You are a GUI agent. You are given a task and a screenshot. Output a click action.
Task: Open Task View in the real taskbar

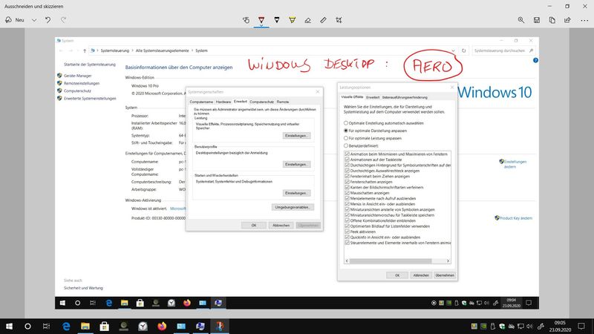[46, 326]
